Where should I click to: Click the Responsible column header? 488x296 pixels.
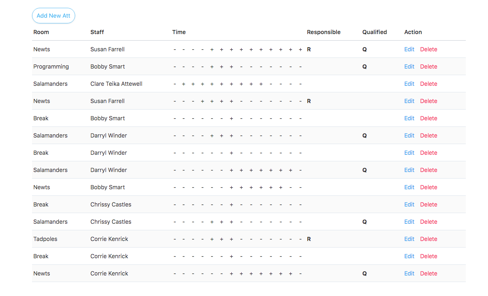pyautogui.click(x=324, y=32)
